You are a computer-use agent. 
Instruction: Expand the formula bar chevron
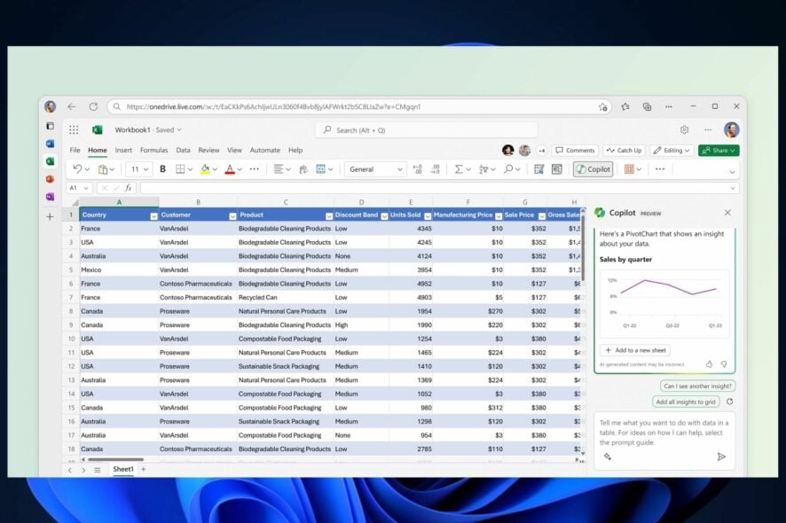point(733,188)
